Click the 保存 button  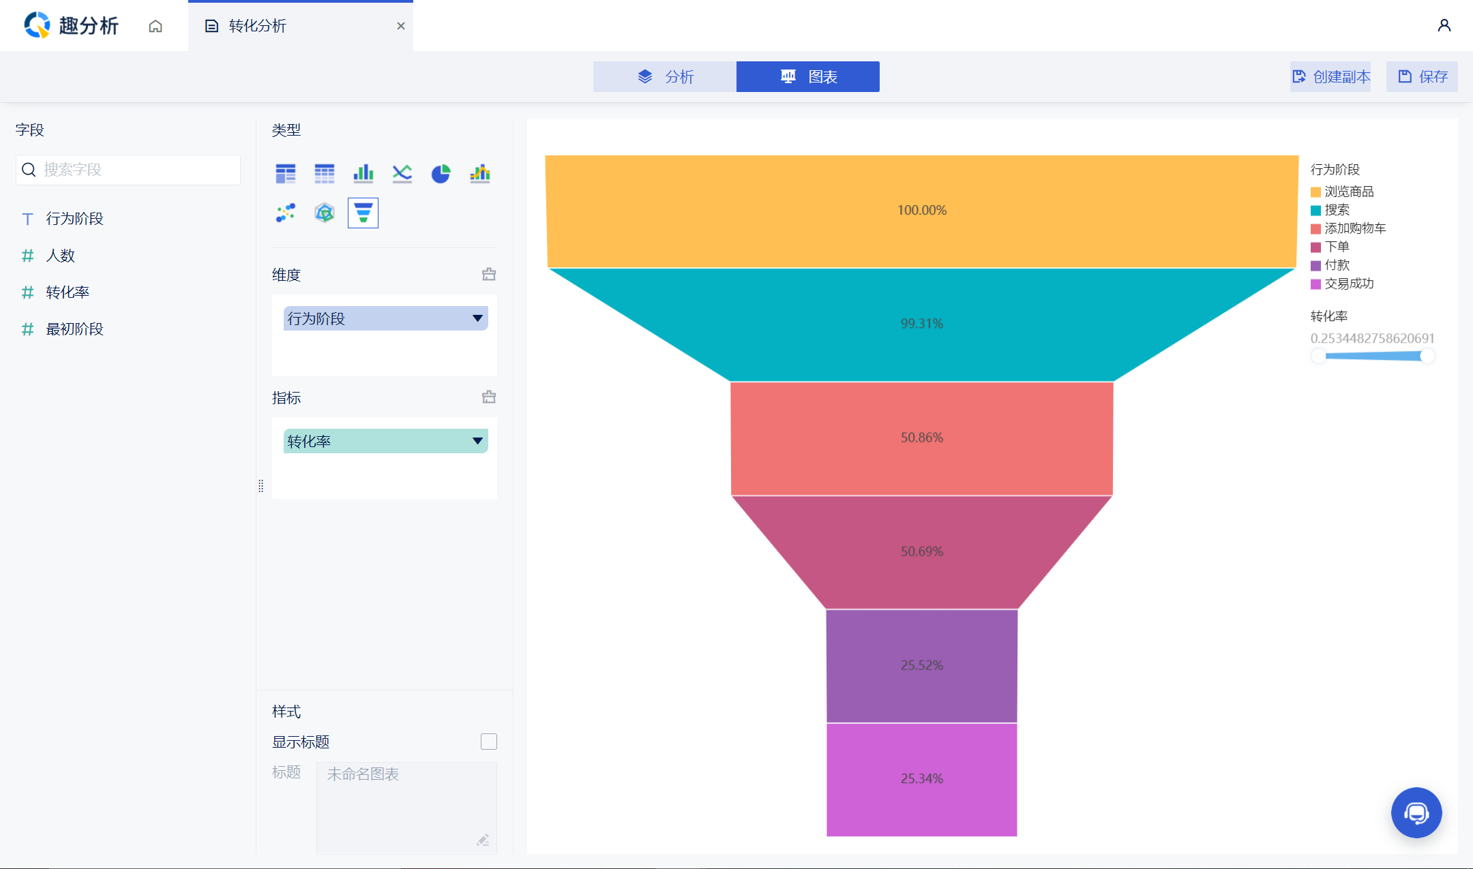coord(1423,76)
